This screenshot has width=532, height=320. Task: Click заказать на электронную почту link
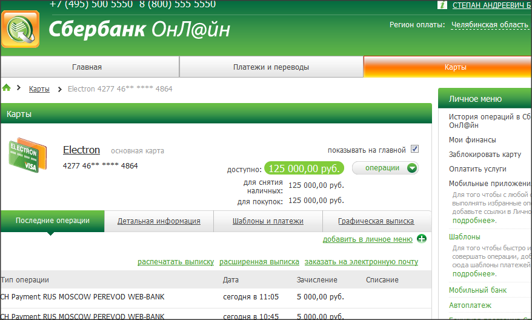(x=361, y=262)
